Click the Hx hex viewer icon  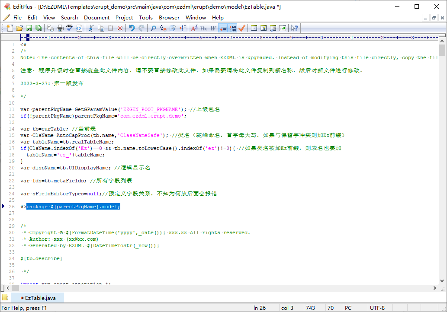203,28
